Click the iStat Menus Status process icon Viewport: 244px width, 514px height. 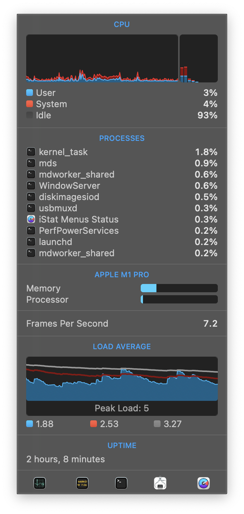point(31,220)
